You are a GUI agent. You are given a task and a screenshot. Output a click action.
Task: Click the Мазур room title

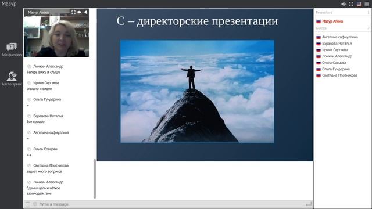click(9, 4)
